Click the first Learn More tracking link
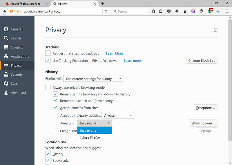This screenshot has width=232, height=165. (x=115, y=53)
